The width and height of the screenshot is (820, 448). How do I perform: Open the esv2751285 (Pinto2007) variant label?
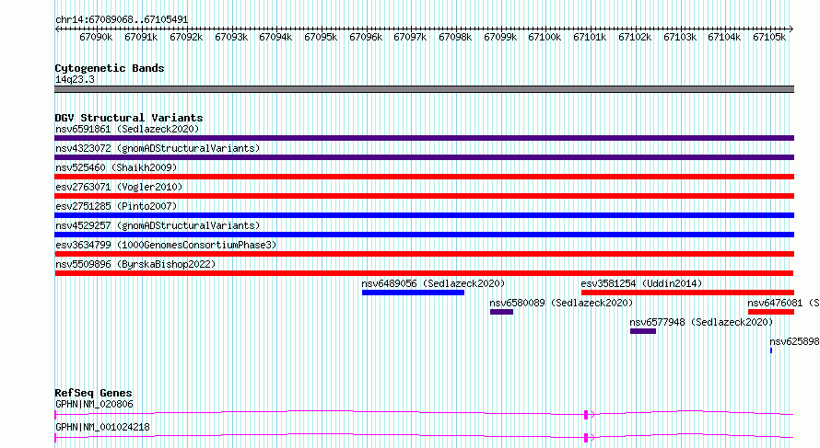tap(116, 206)
